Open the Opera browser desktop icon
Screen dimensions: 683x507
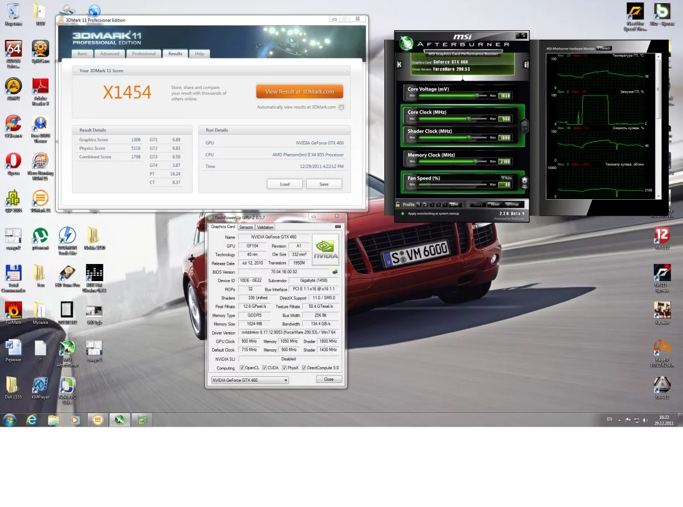click(x=13, y=164)
